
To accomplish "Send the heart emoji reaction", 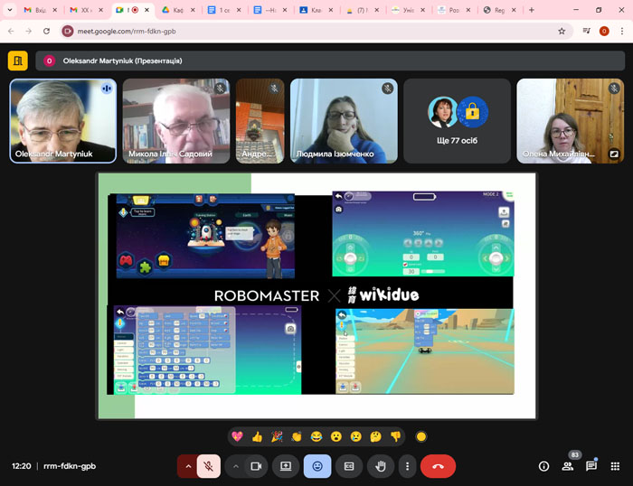I will coord(237,436).
